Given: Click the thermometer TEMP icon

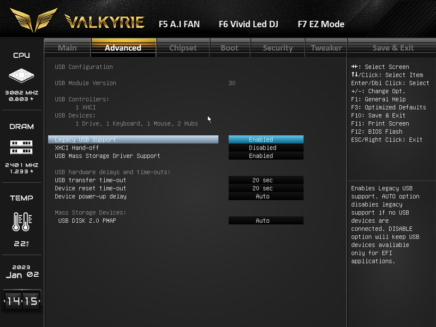Looking at the screenshot, I should (x=22, y=221).
